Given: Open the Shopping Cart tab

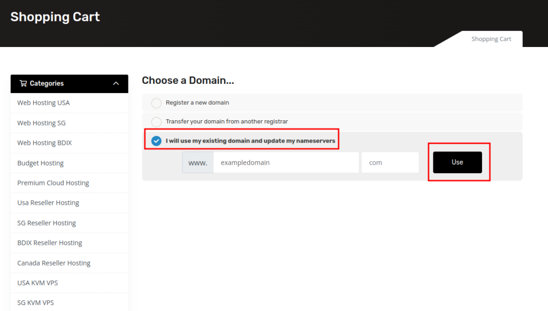Looking at the screenshot, I should (491, 39).
